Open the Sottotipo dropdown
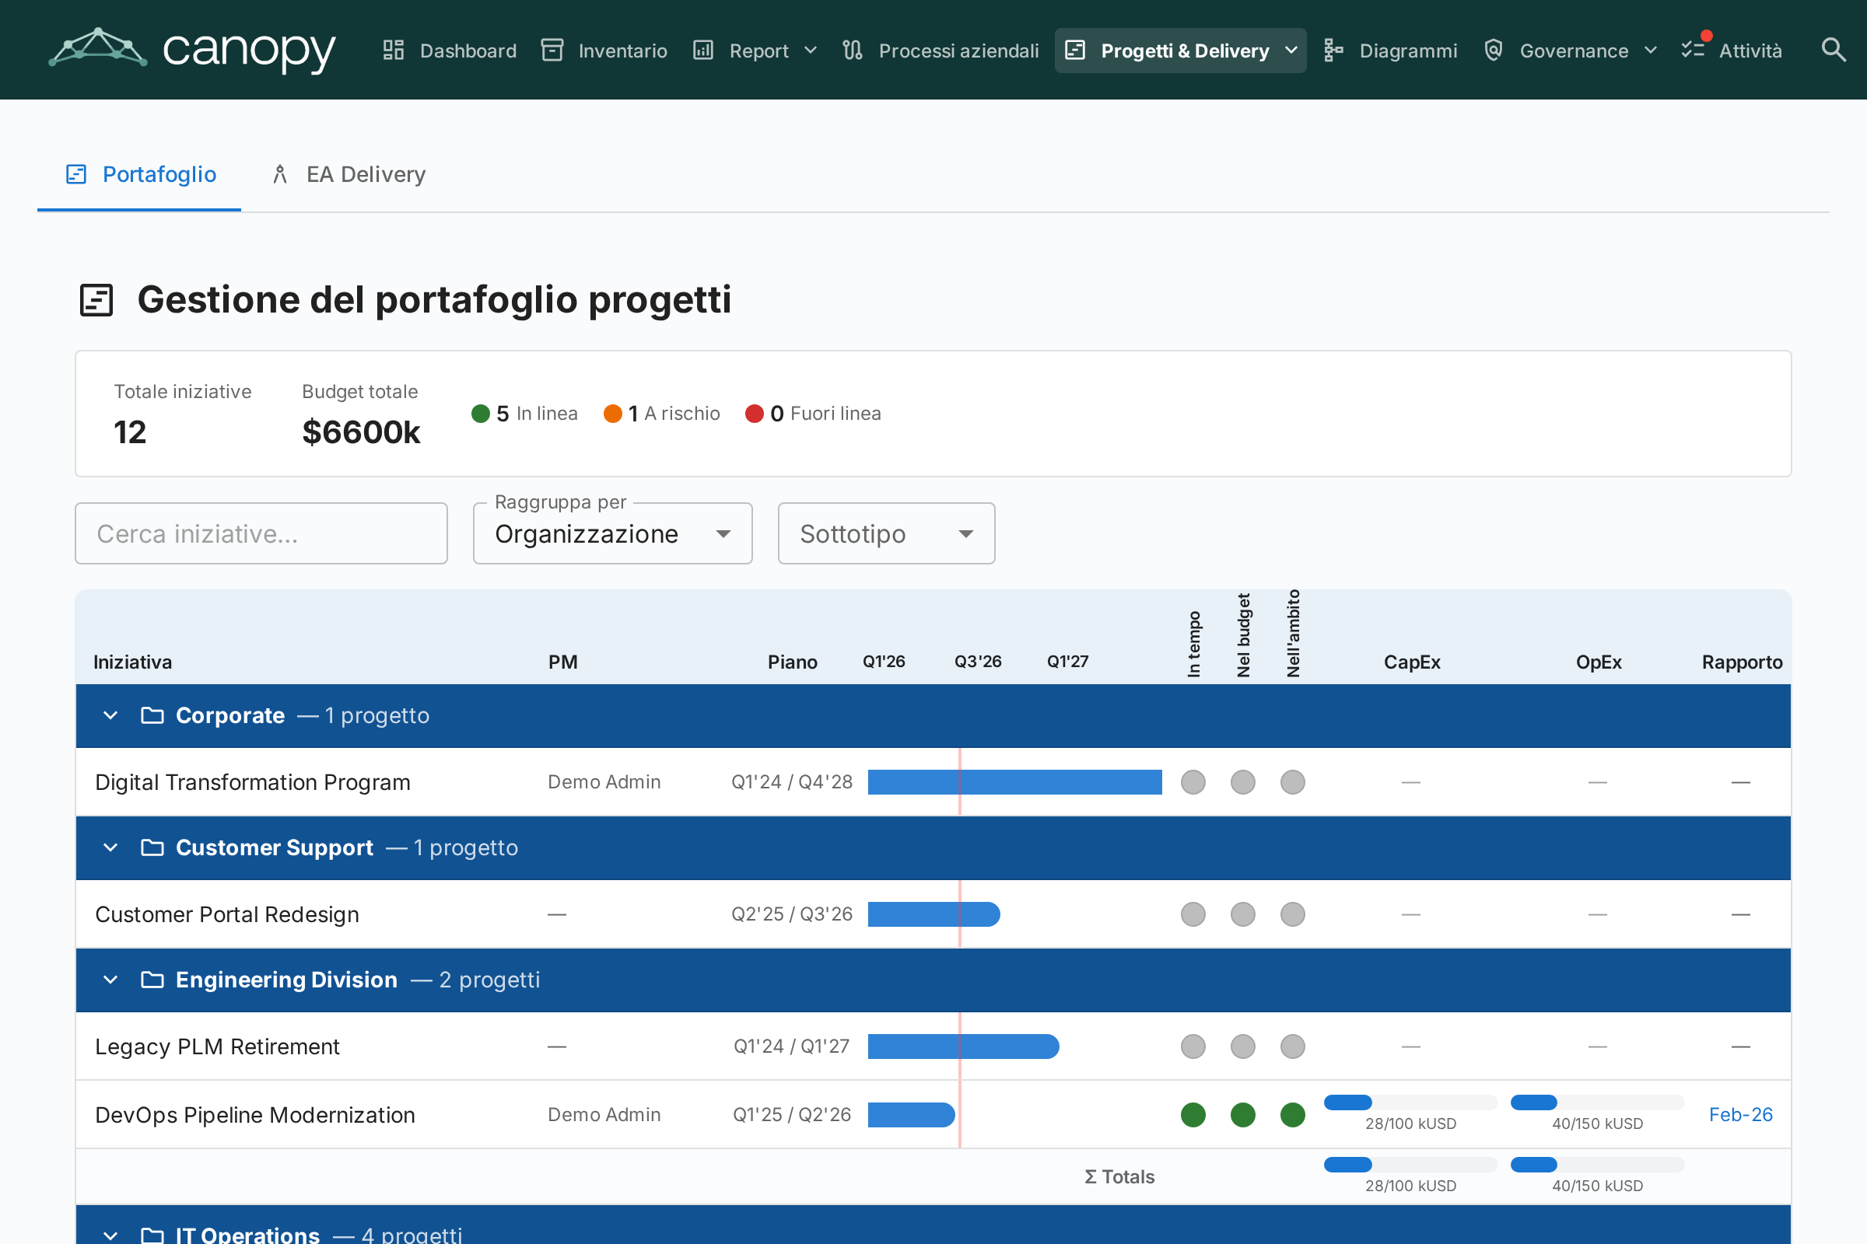Viewport: 1867px width, 1244px height. (887, 533)
